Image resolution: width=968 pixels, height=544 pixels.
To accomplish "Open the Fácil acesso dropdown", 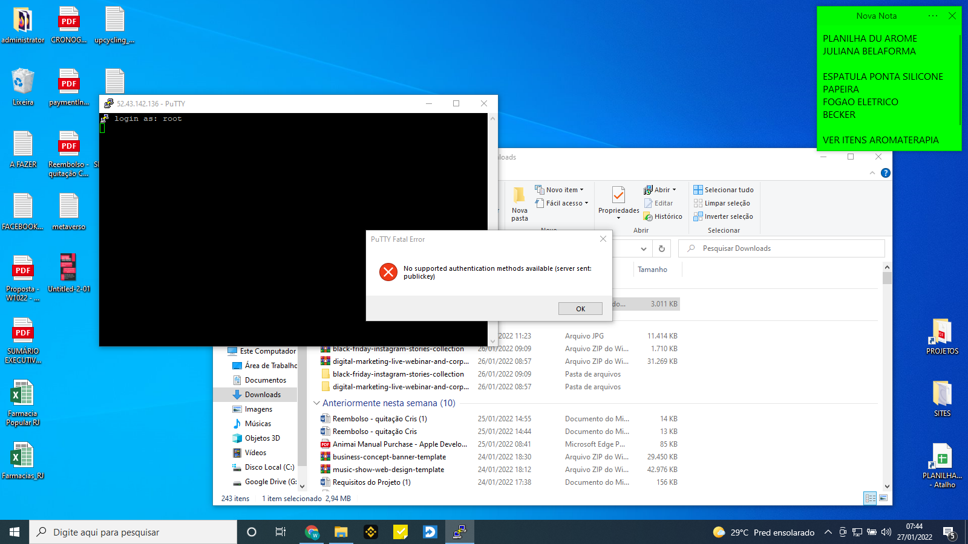I will [x=562, y=203].
